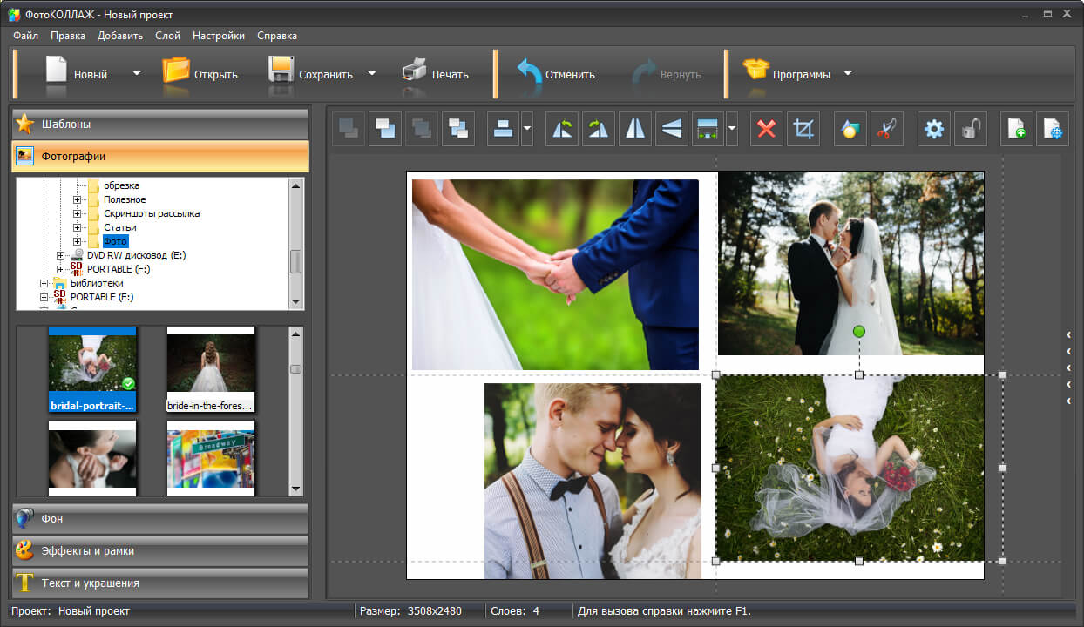Select the forehead-touching couple photo on canvas
Screen dimensions: 1084x627
click(x=593, y=481)
